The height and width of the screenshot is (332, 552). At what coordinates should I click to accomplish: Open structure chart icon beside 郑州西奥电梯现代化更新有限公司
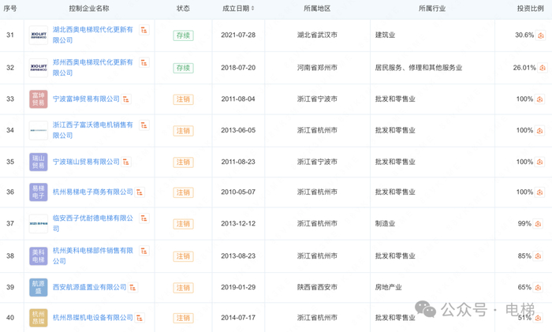pos(144,62)
